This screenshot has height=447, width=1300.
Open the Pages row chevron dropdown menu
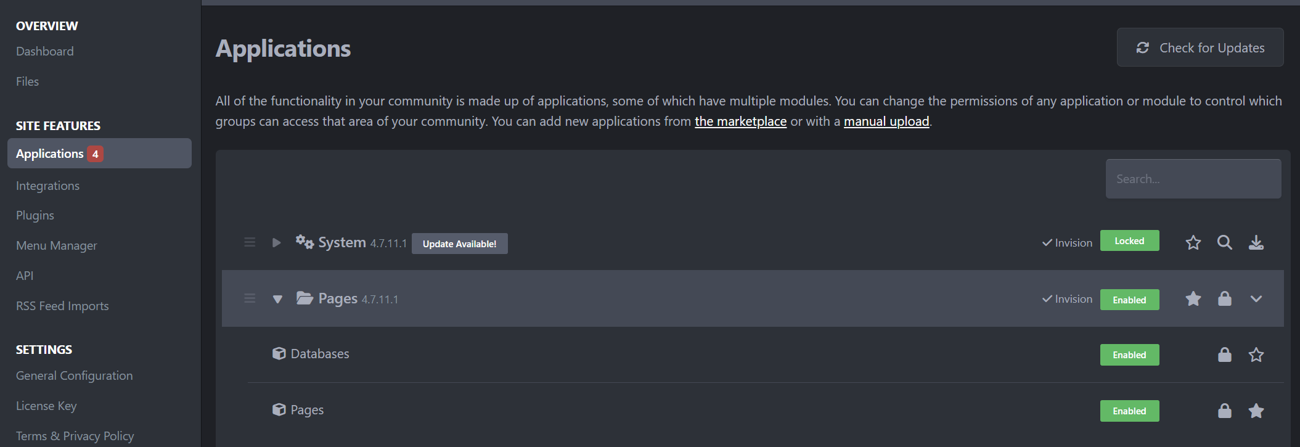pyautogui.click(x=1256, y=298)
